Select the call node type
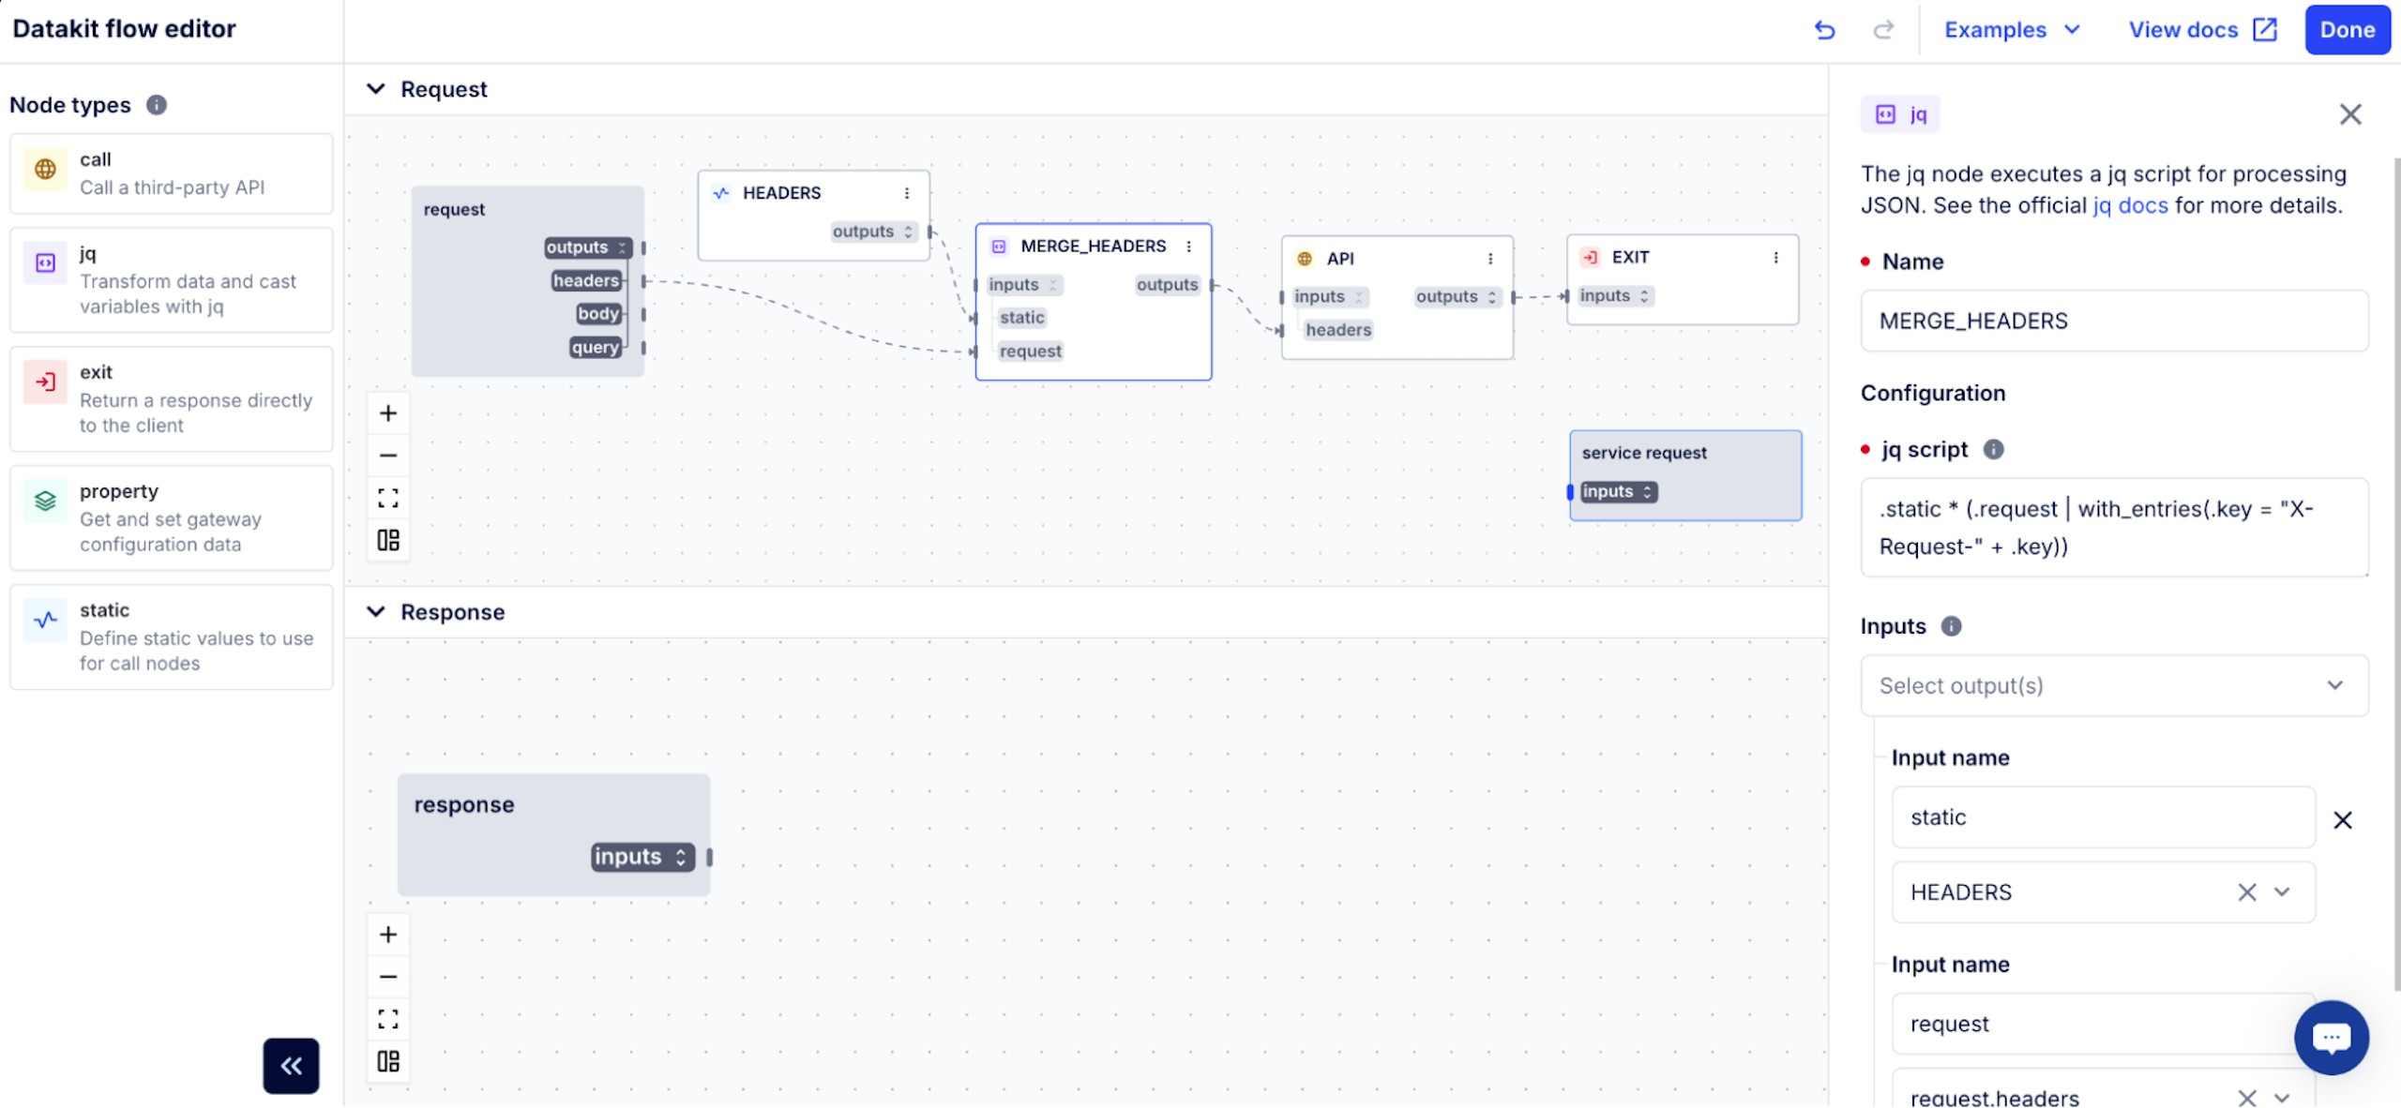Screen dimensions: 2401x1108 [x=172, y=173]
